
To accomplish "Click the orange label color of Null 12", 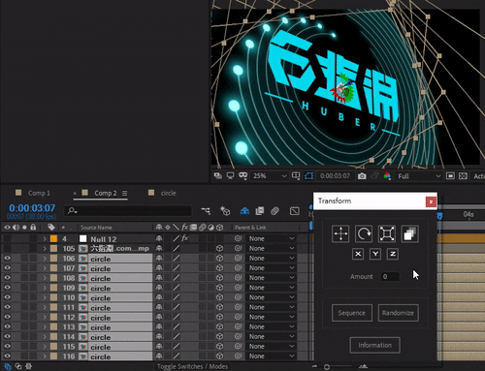I will [x=53, y=239].
